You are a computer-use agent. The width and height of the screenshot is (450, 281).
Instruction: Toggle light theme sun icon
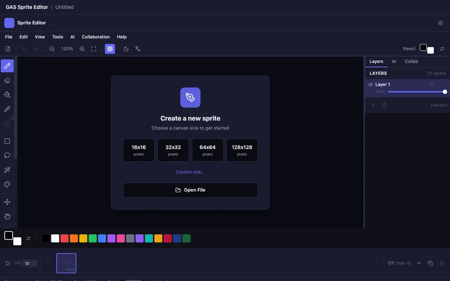pyautogui.click(x=440, y=23)
